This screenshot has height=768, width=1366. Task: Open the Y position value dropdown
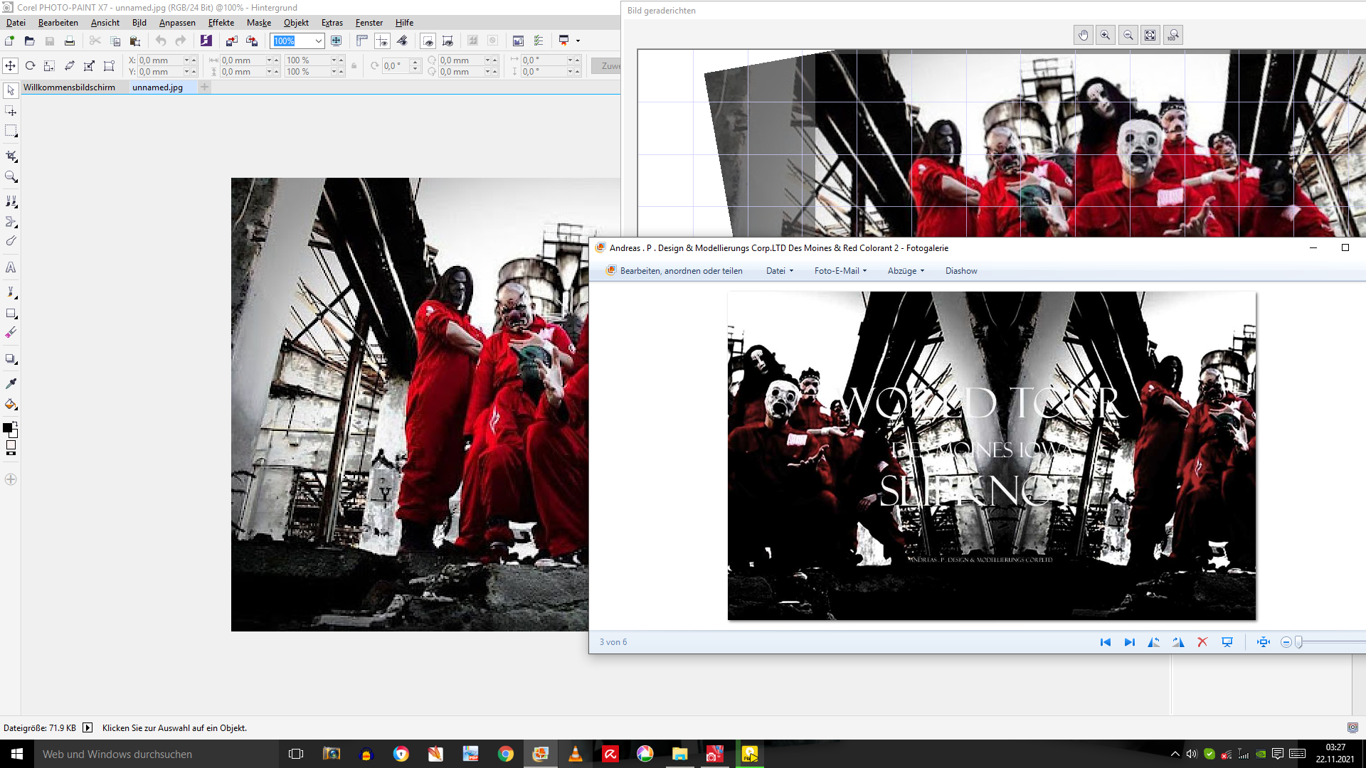click(187, 72)
